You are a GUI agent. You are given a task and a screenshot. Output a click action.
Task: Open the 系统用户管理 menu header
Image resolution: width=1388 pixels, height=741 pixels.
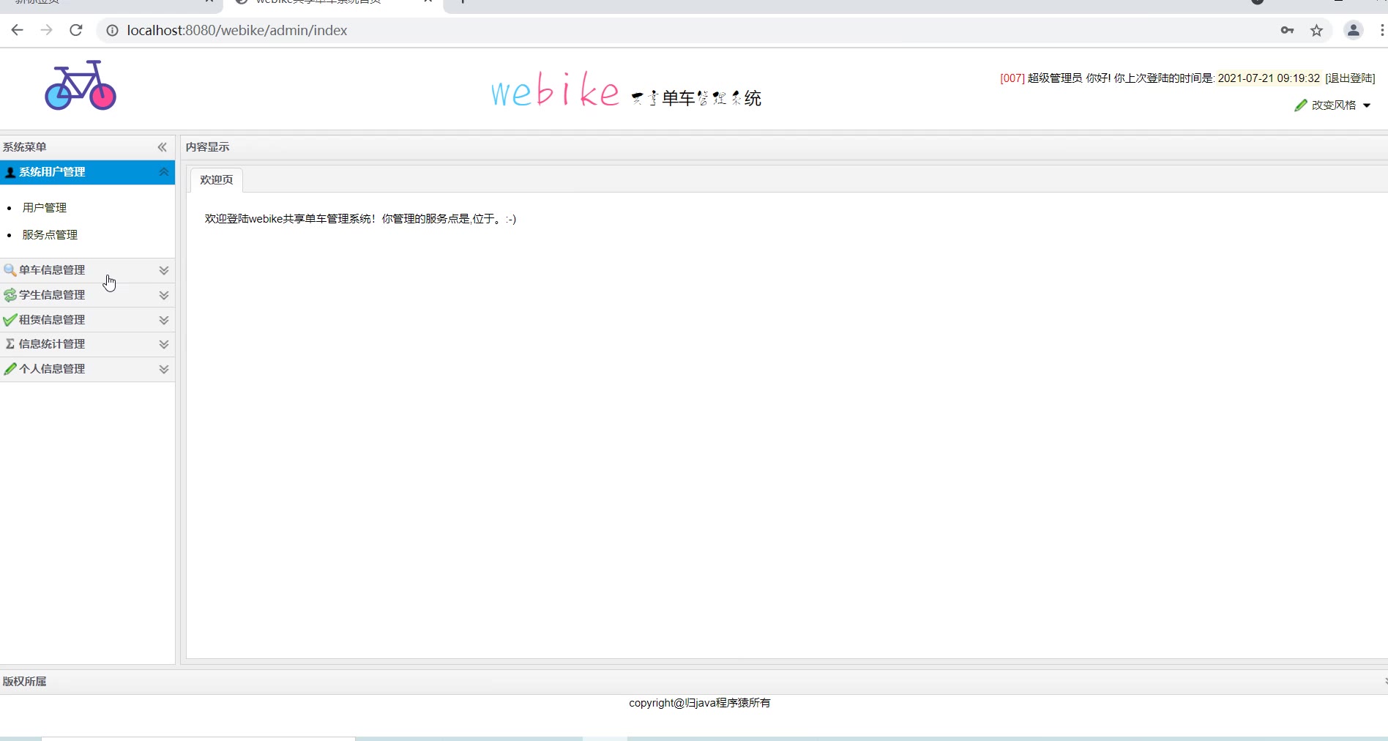pos(87,172)
